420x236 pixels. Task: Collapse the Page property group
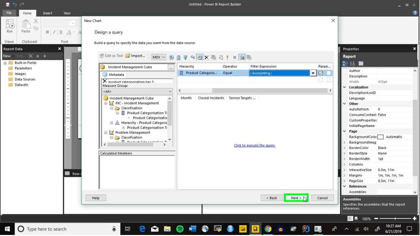click(x=345, y=131)
